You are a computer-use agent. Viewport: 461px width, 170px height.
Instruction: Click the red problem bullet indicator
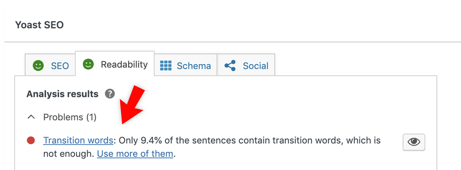click(x=31, y=141)
